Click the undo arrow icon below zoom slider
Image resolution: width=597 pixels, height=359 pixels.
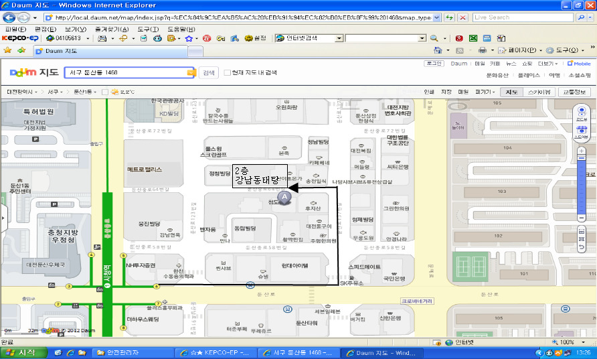click(x=582, y=247)
